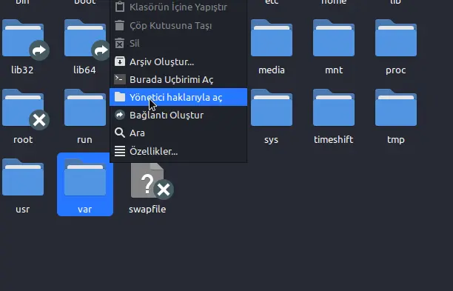453x291 pixels.
Task: Click the 'proc' folder name label
Action: pos(396,70)
